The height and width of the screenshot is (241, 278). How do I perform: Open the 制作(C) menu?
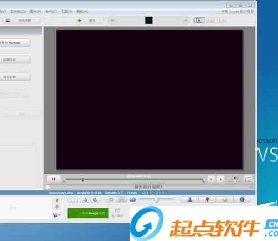click(x=51, y=12)
